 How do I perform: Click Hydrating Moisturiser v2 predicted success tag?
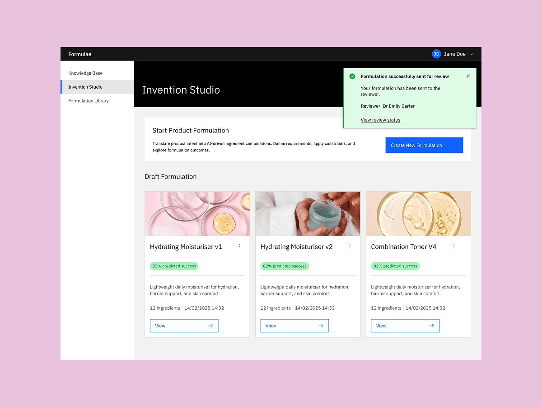pyautogui.click(x=285, y=266)
